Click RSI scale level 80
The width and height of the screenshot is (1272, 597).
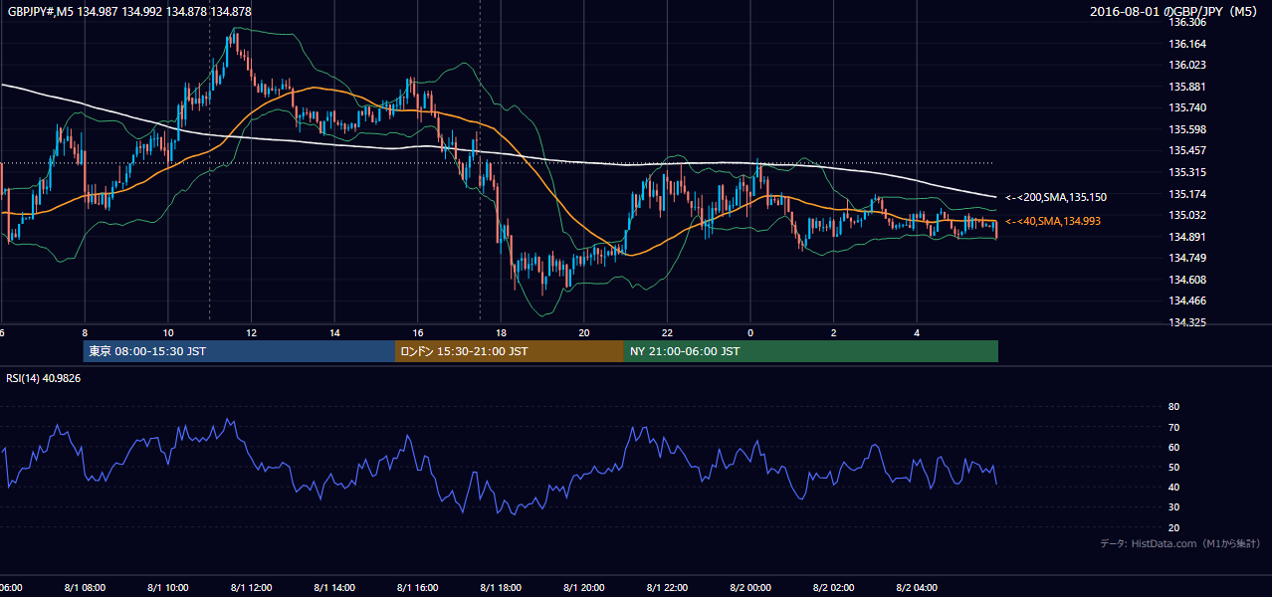pyautogui.click(x=1174, y=407)
